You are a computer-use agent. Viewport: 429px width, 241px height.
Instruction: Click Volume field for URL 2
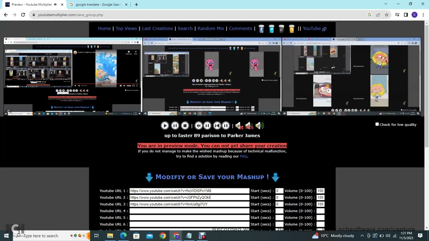[x=320, y=197]
